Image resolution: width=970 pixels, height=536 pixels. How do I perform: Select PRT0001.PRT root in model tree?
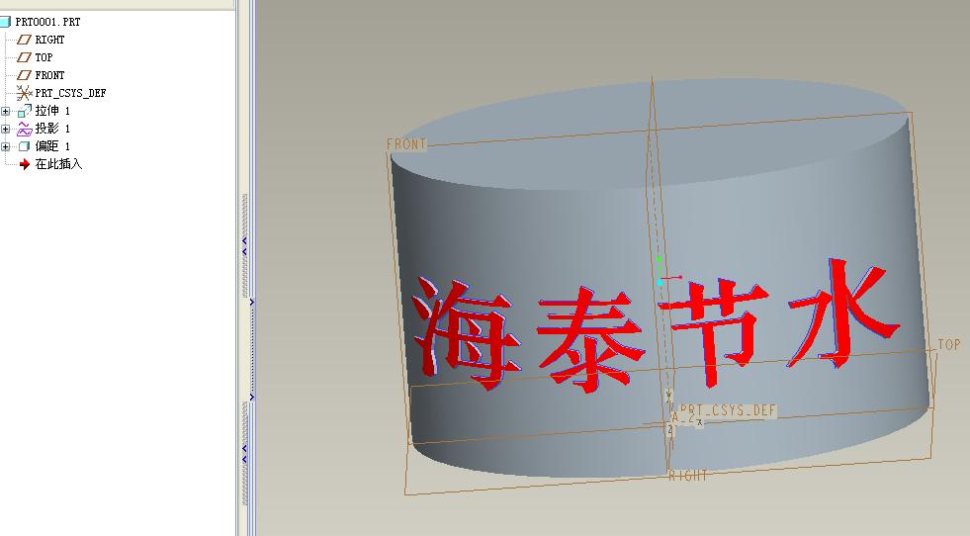point(47,22)
